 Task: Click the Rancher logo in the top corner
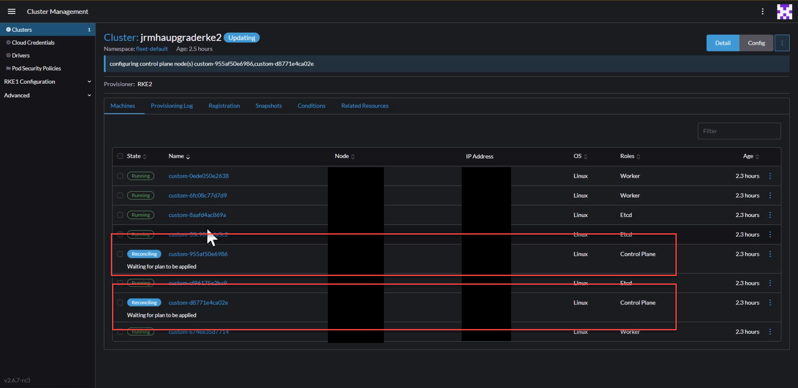[785, 11]
